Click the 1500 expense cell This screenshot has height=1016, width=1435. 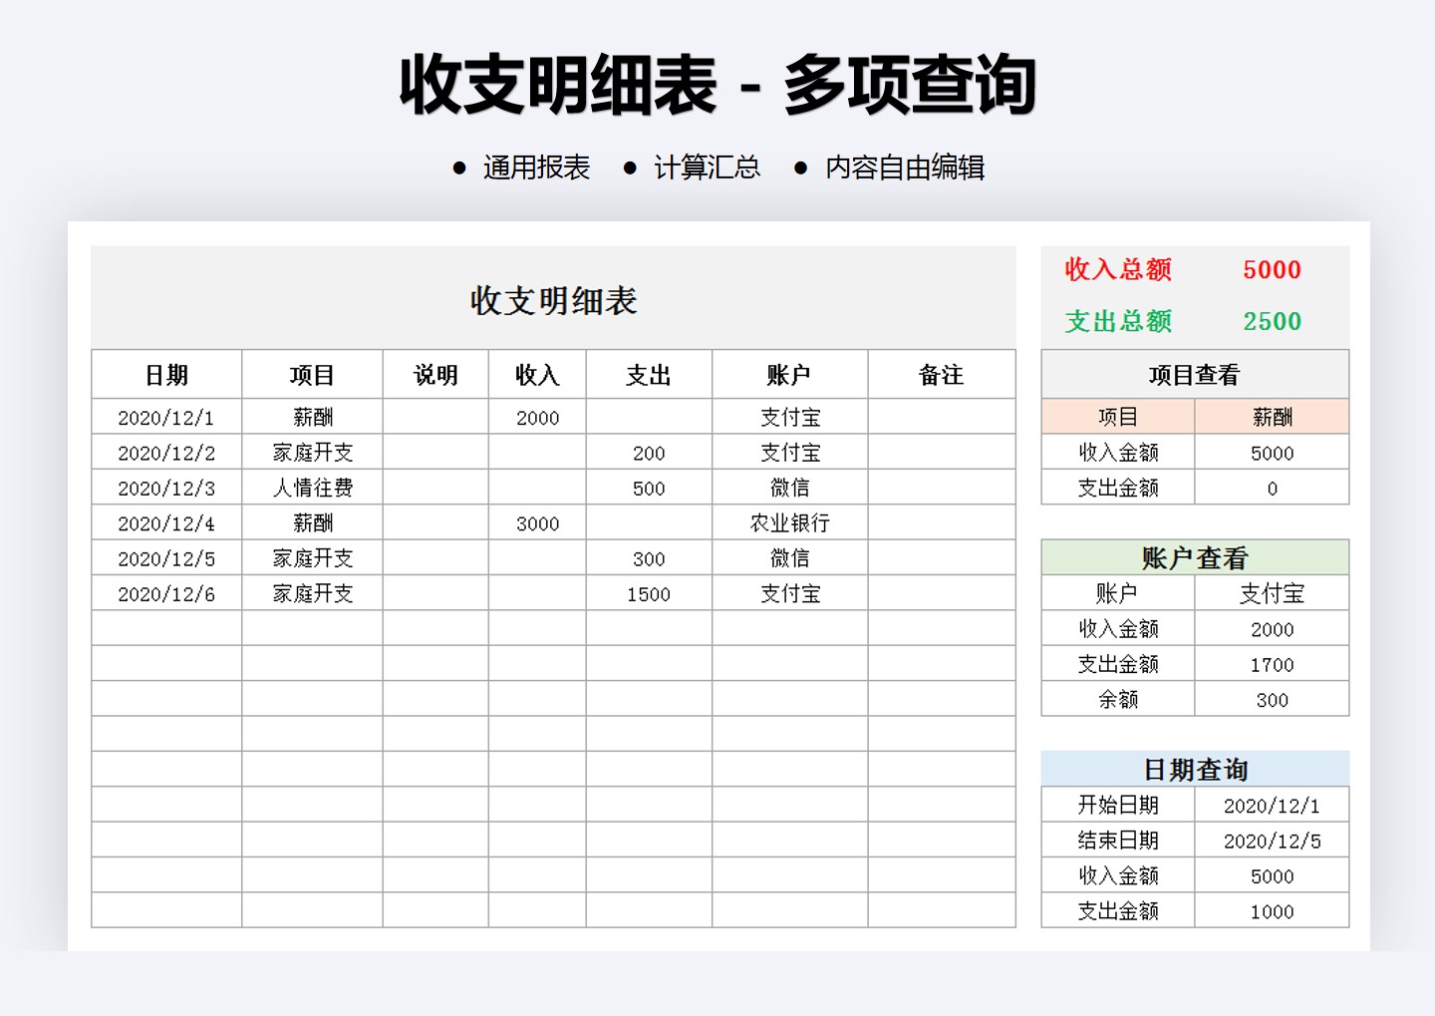[649, 593]
